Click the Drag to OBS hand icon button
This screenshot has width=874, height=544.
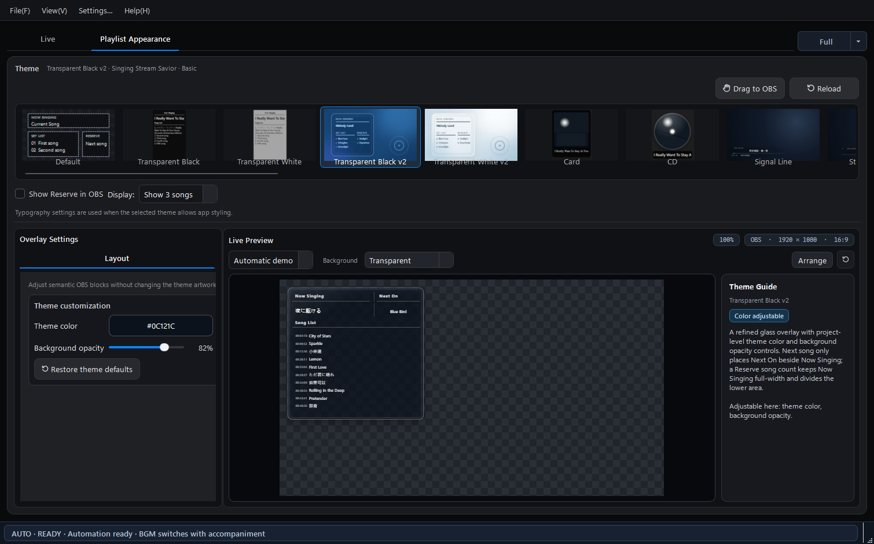tap(750, 89)
